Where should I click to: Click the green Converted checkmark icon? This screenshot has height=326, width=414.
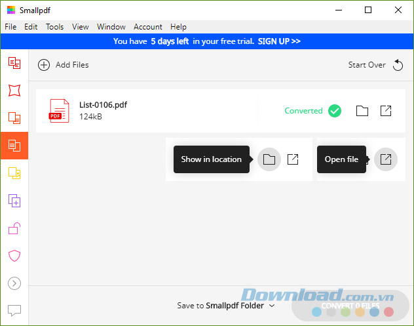pos(335,111)
